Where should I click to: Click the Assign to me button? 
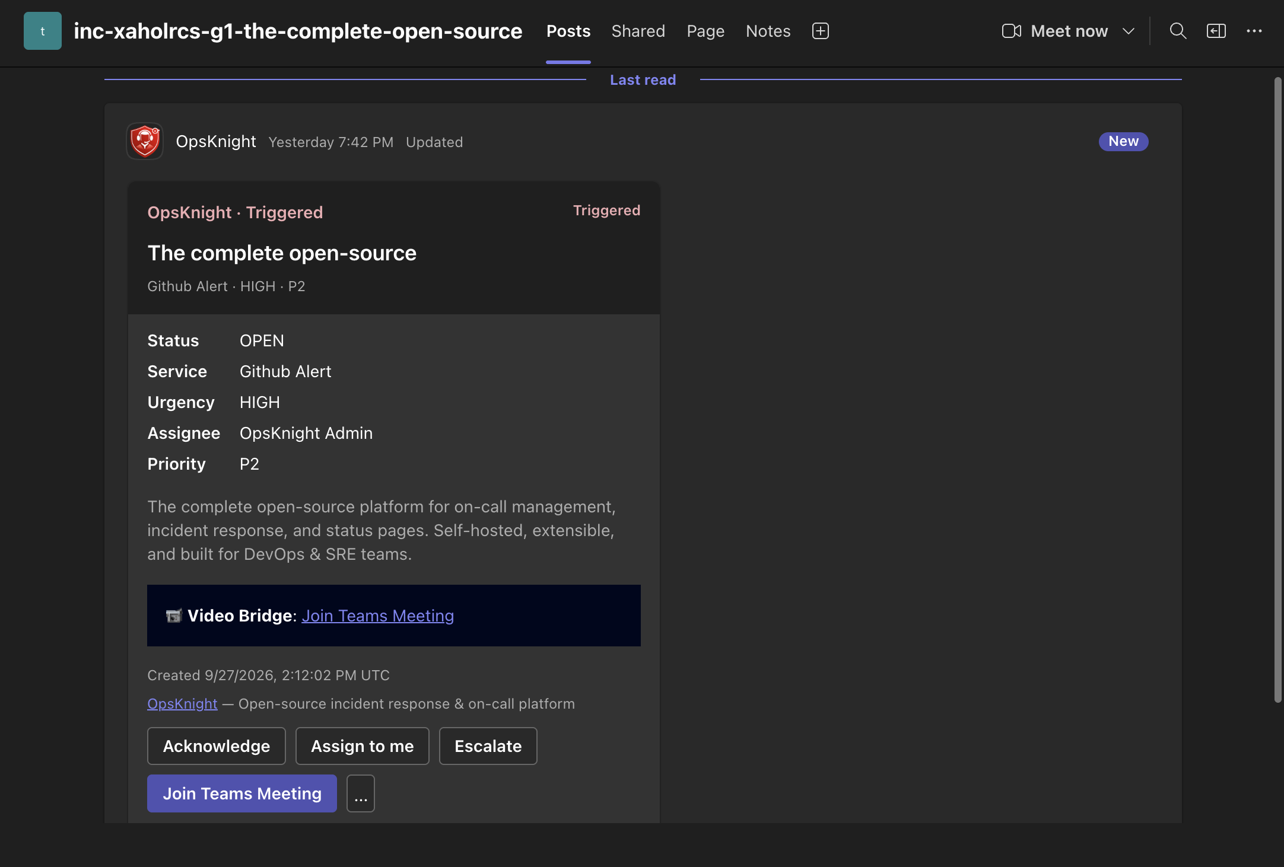click(x=363, y=746)
